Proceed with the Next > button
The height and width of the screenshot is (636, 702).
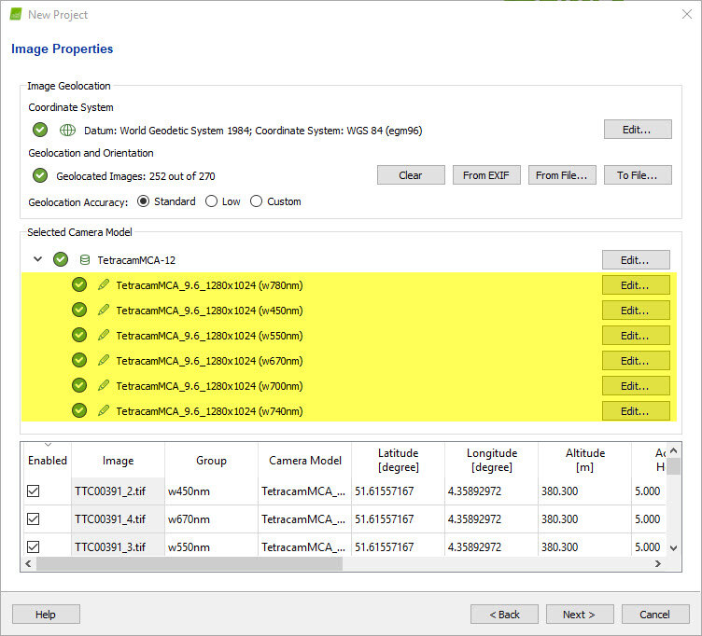[580, 615]
